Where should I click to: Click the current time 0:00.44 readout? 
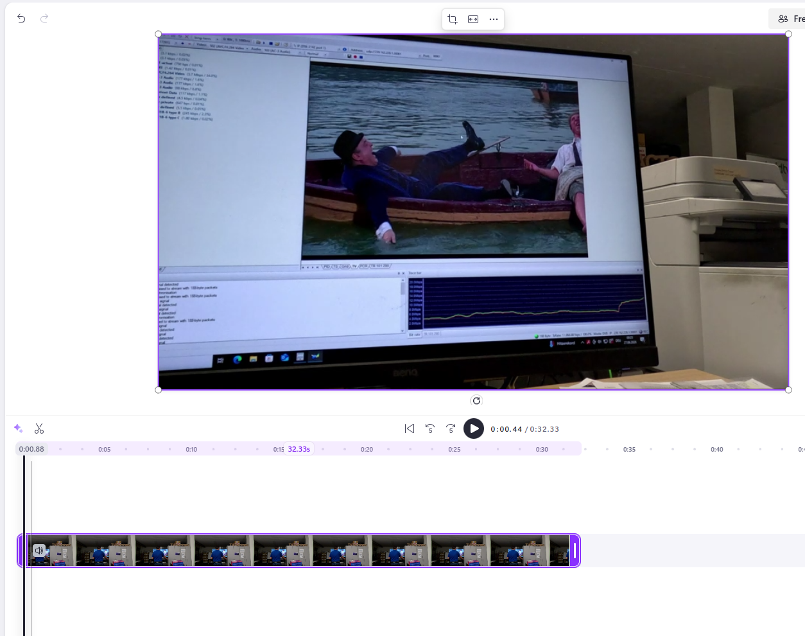(x=506, y=429)
